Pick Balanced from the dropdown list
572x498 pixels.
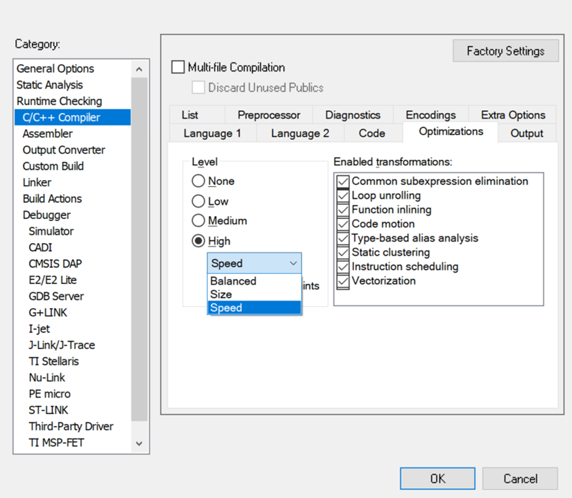233,281
